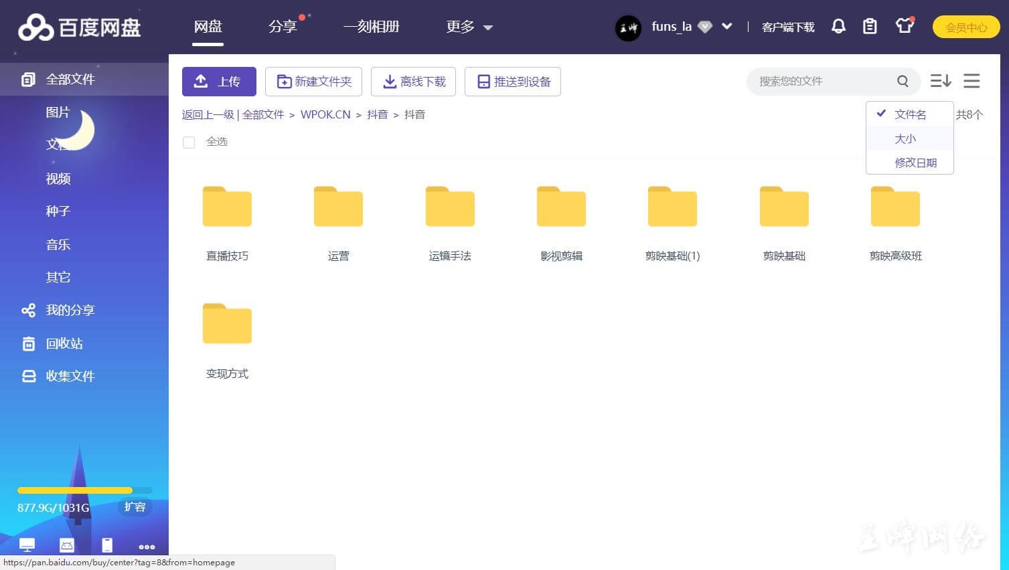1009x570 pixels.
Task: Go to WPOK.CN in the breadcrumb path
Action: point(325,114)
